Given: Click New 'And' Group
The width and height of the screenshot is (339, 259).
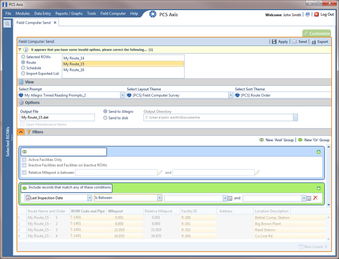Looking at the screenshot, I should point(277,140).
